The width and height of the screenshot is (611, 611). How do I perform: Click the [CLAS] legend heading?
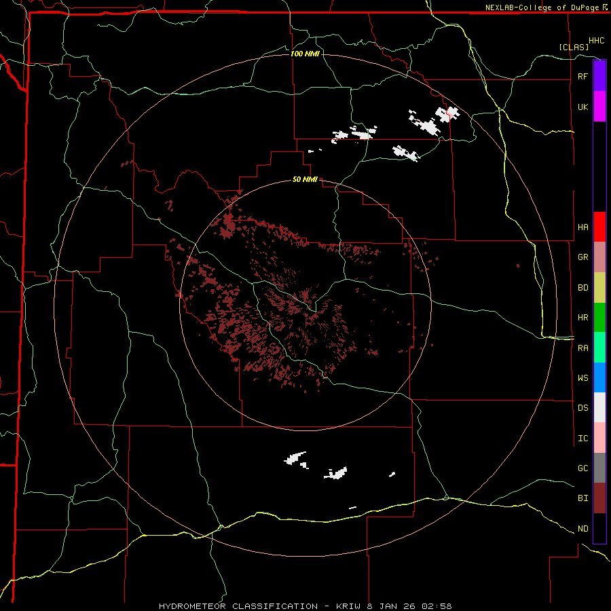coord(574,47)
